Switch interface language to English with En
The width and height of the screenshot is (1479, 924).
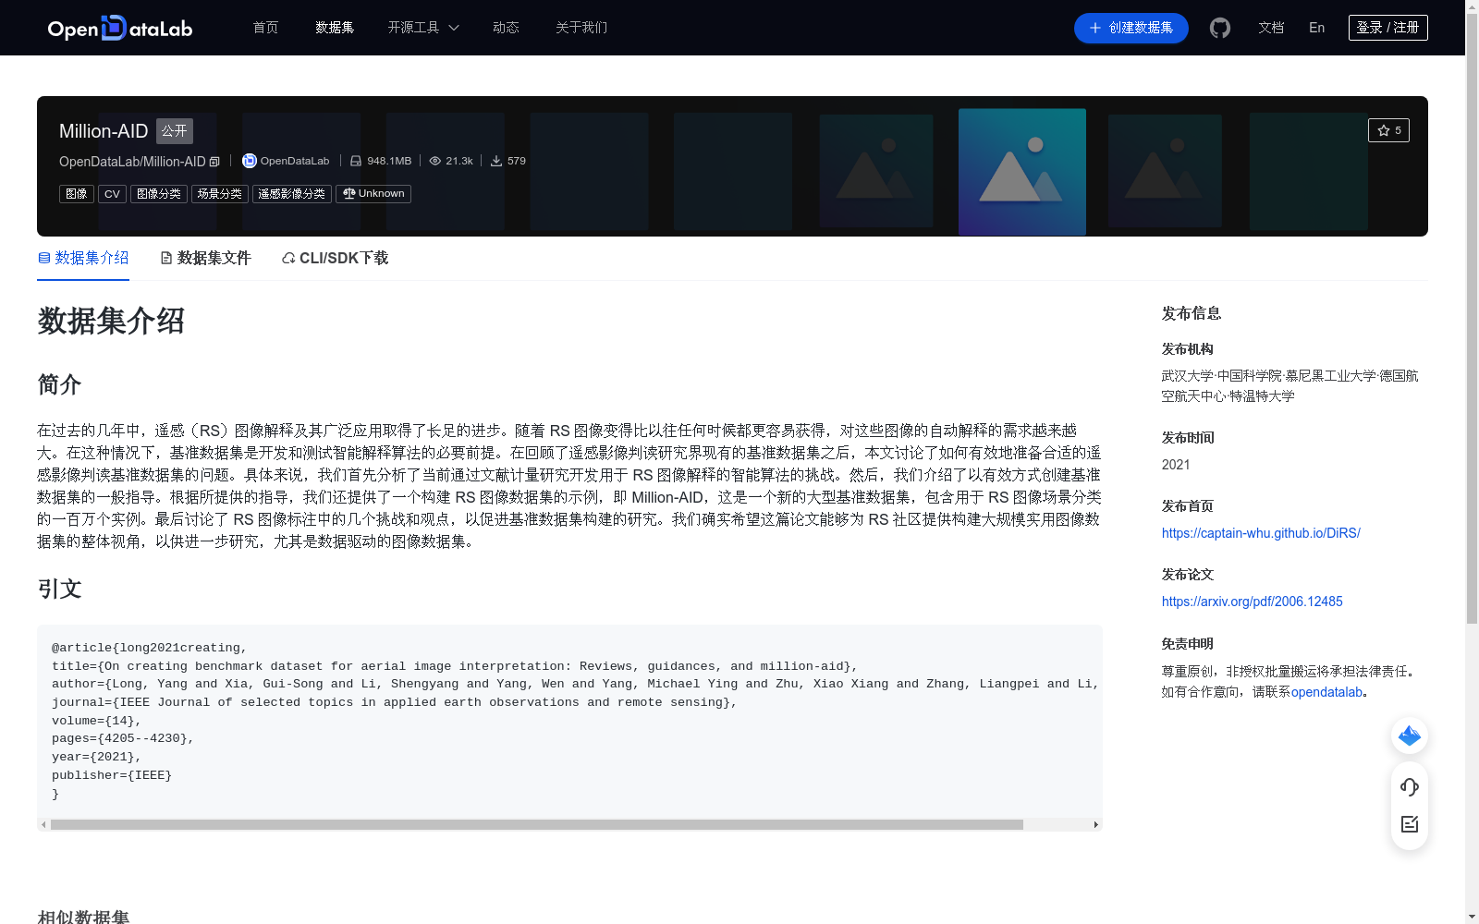[1316, 28]
